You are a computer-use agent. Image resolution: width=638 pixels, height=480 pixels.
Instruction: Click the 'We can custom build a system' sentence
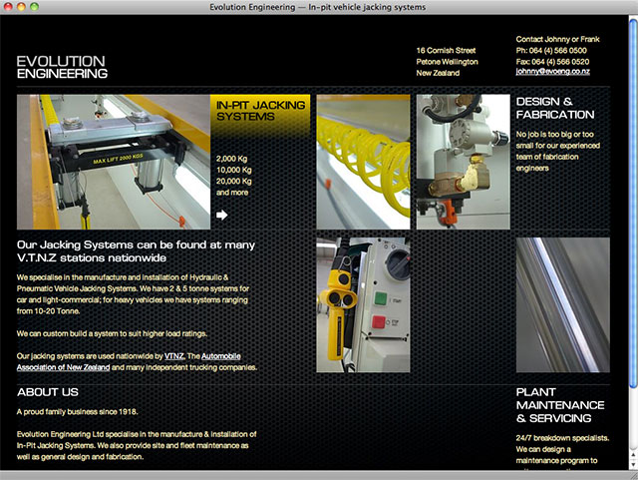point(112,333)
